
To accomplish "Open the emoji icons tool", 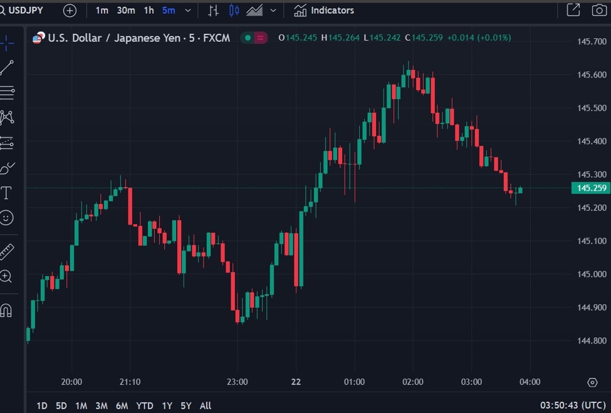I will (x=6, y=218).
